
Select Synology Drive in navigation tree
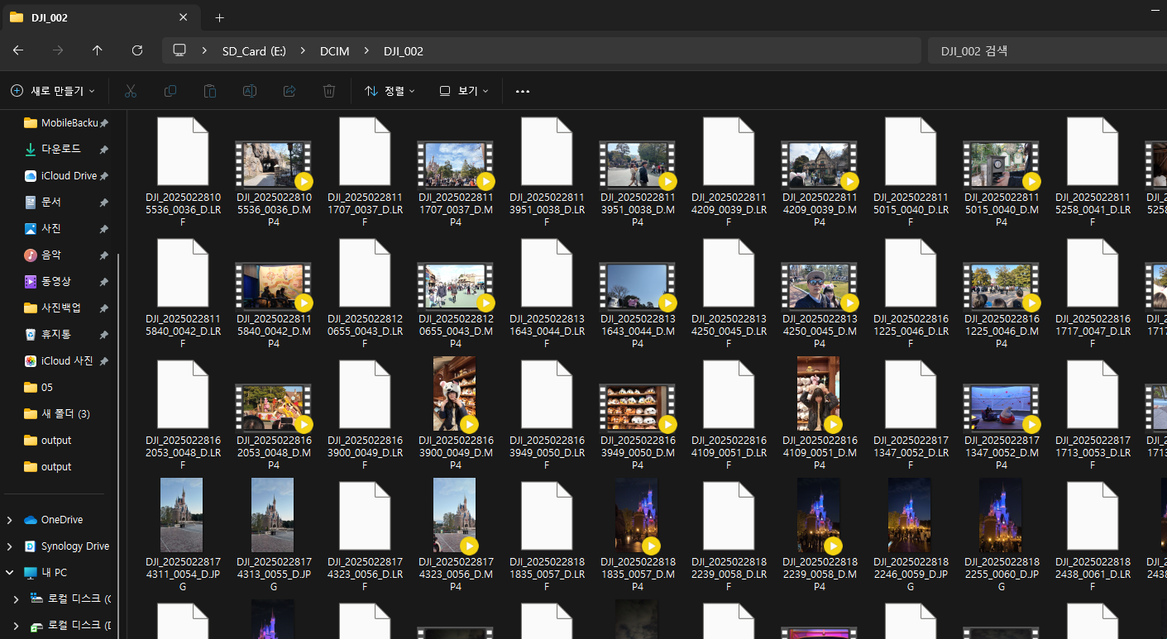click(x=66, y=546)
